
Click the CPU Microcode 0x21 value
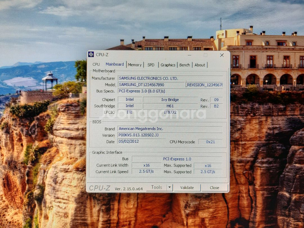coord(210,142)
